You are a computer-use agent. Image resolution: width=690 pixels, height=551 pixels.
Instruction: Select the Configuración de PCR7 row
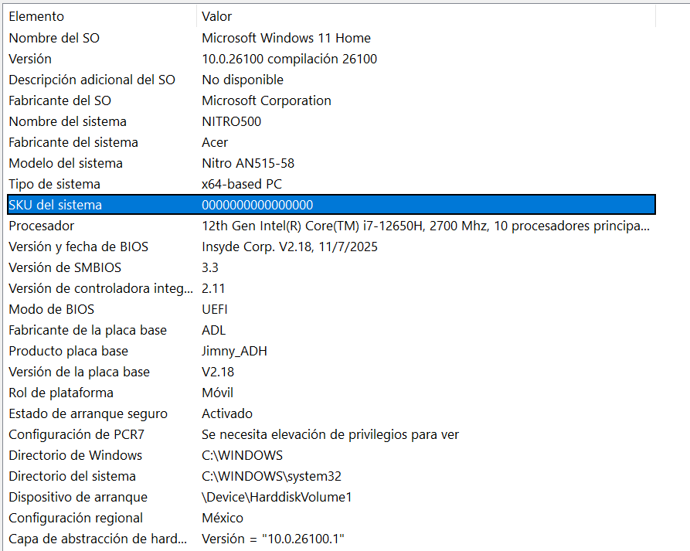pyautogui.click(x=331, y=434)
